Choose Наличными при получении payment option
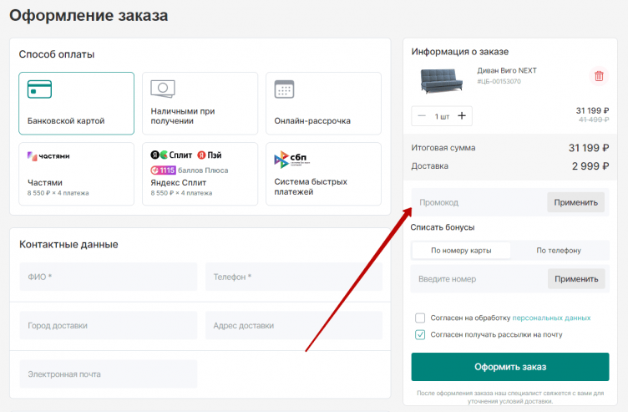628x412 pixels. (x=200, y=104)
